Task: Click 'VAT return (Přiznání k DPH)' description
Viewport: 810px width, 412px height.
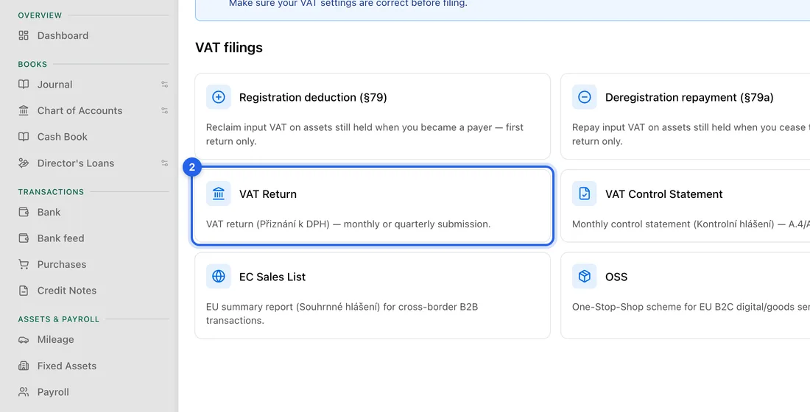Action: (x=348, y=224)
